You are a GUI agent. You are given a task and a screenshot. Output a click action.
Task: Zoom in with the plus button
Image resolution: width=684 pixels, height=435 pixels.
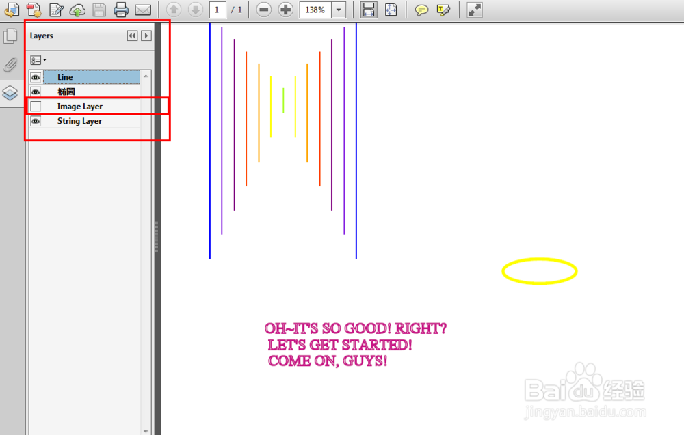click(286, 10)
